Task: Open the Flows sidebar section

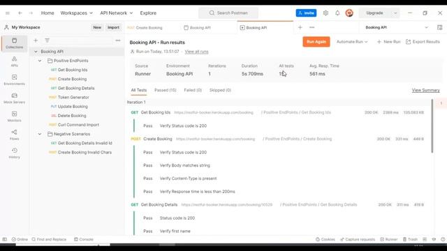Action: [14, 135]
